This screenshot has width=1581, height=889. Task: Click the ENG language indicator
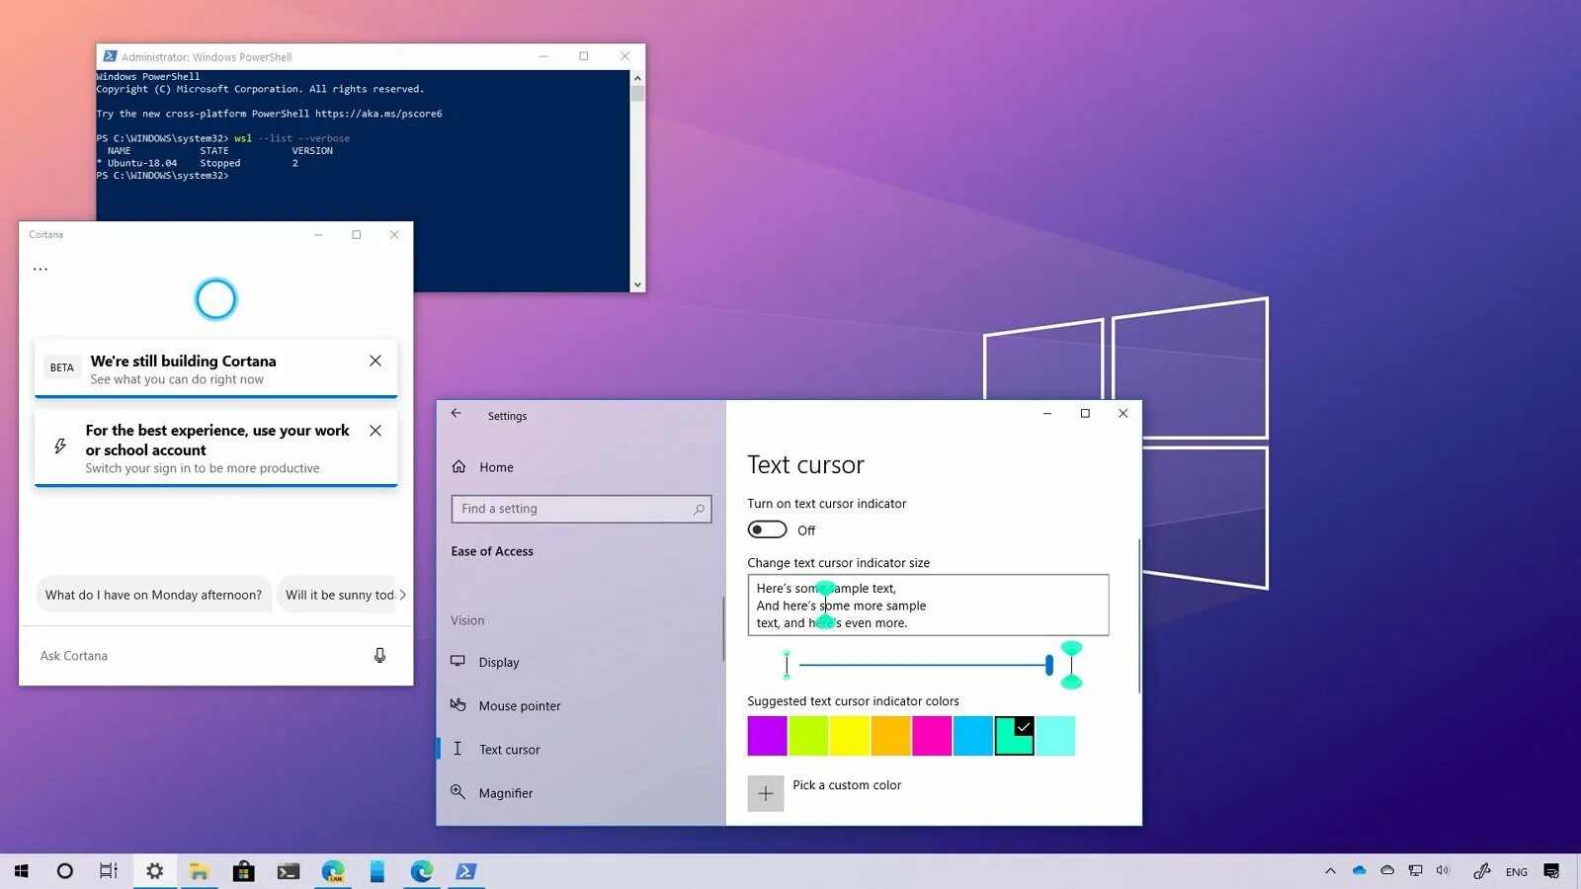1517,872
